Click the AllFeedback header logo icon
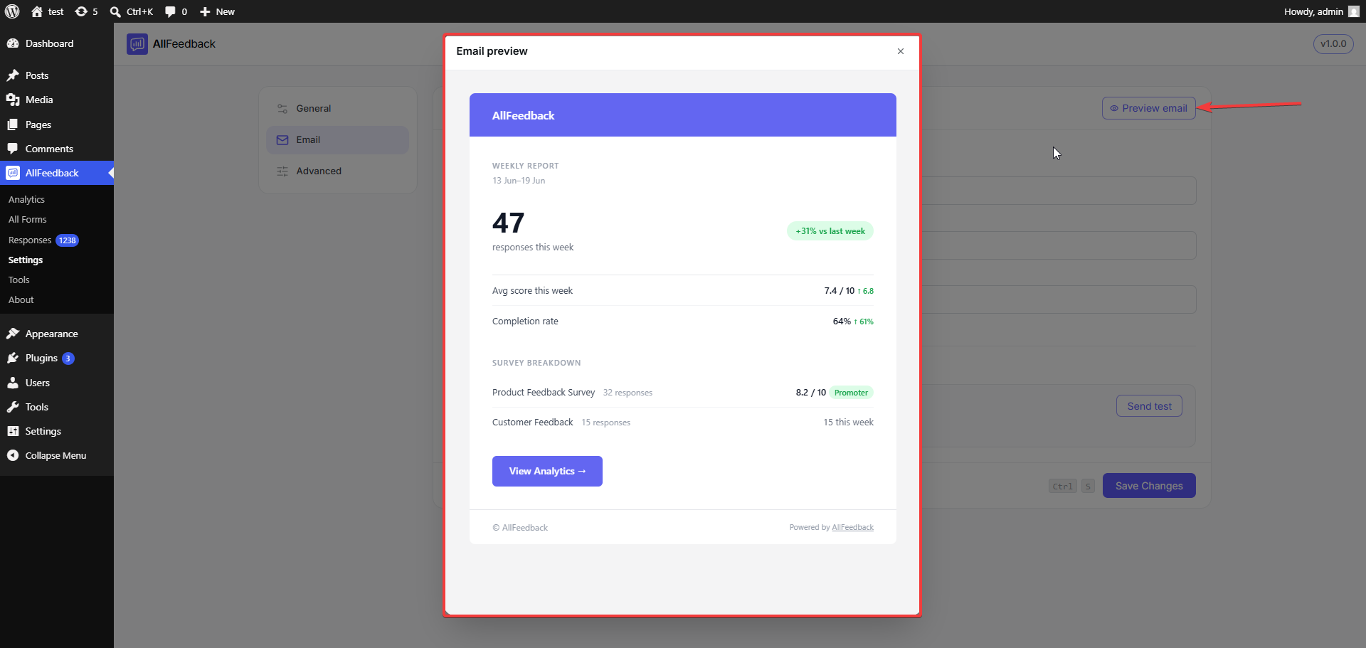The image size is (1366, 648). [137, 44]
